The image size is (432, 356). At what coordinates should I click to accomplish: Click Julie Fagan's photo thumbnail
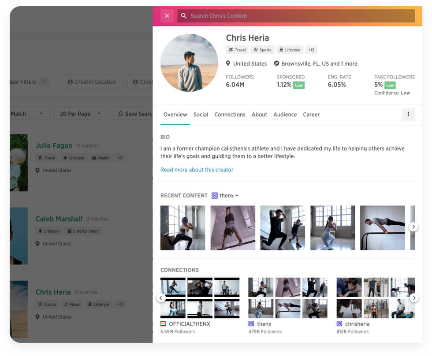pos(19,163)
